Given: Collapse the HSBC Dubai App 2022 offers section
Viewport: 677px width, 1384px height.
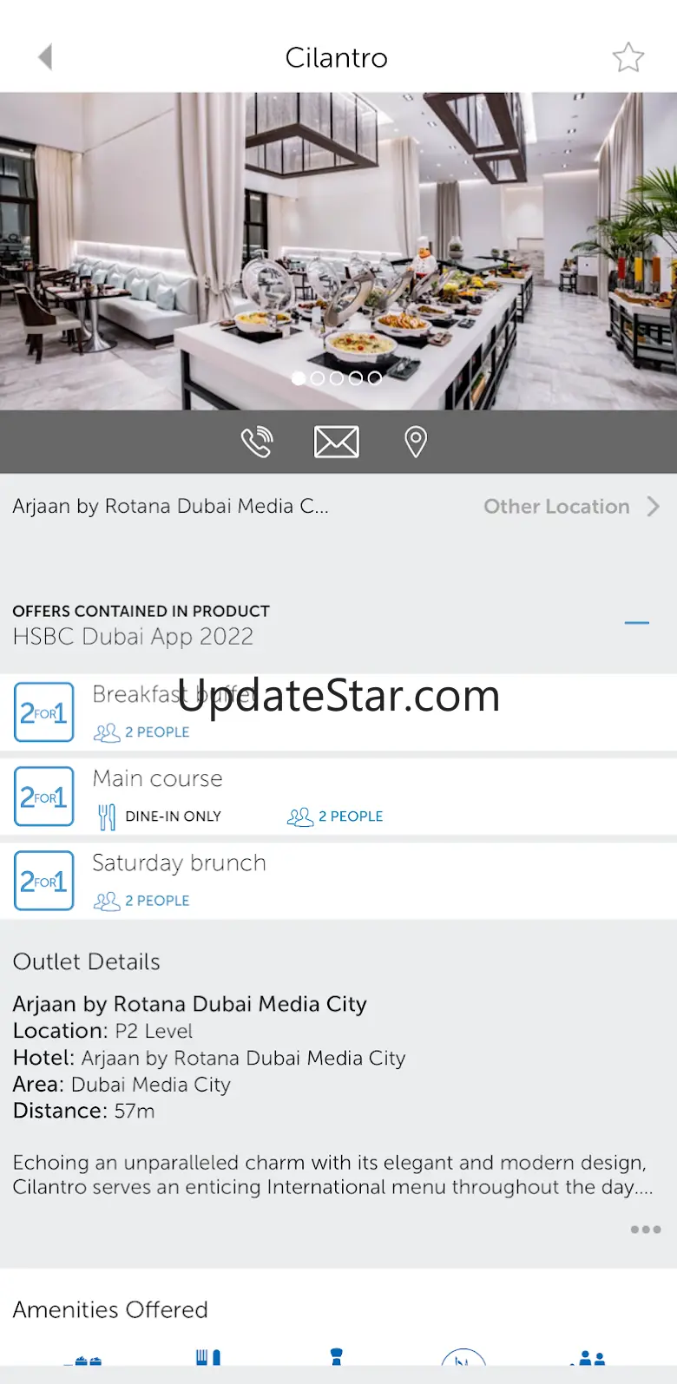Looking at the screenshot, I should tap(637, 623).
